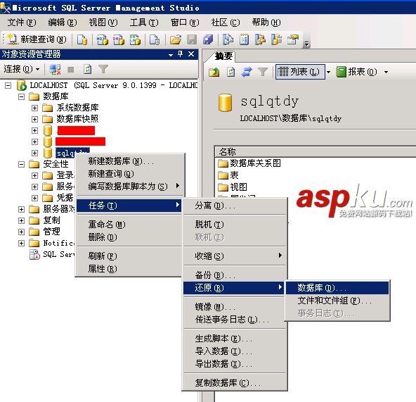Open the 帮助(H) menu
The width and height of the screenshot is (416, 402).
[x=266, y=23]
